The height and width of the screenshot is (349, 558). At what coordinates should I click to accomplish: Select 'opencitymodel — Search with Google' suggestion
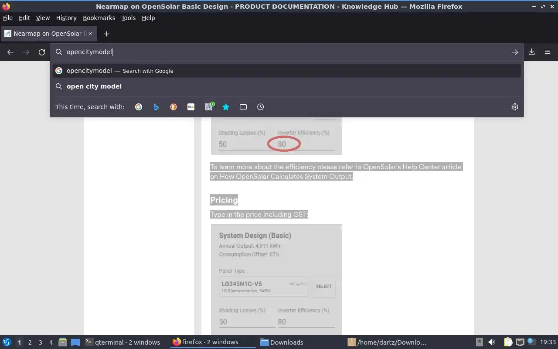pos(287,71)
